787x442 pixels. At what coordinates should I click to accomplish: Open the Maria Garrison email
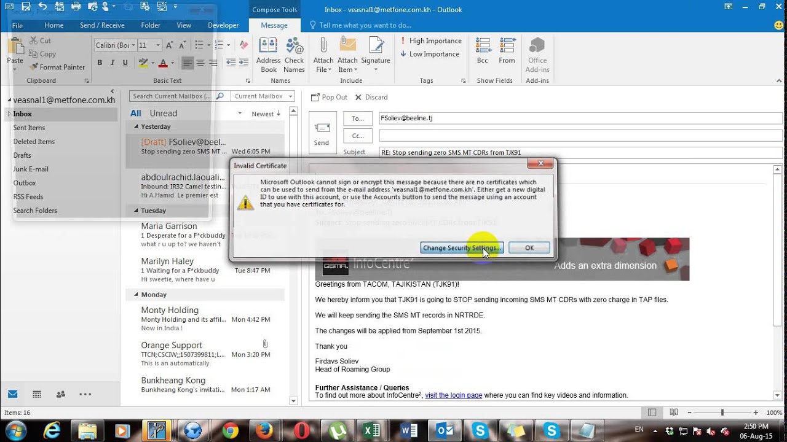tap(205, 235)
